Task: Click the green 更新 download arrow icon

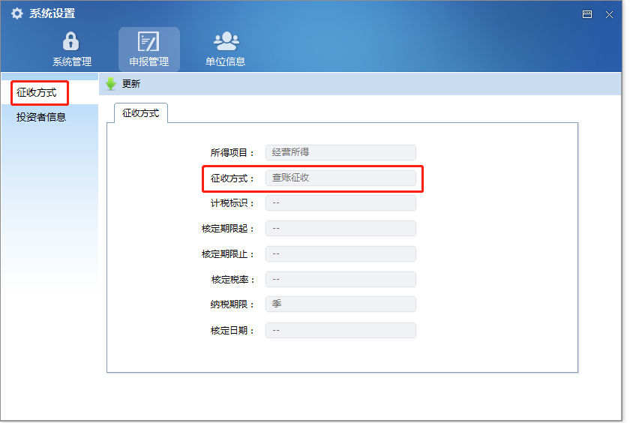Action: pyautogui.click(x=110, y=84)
